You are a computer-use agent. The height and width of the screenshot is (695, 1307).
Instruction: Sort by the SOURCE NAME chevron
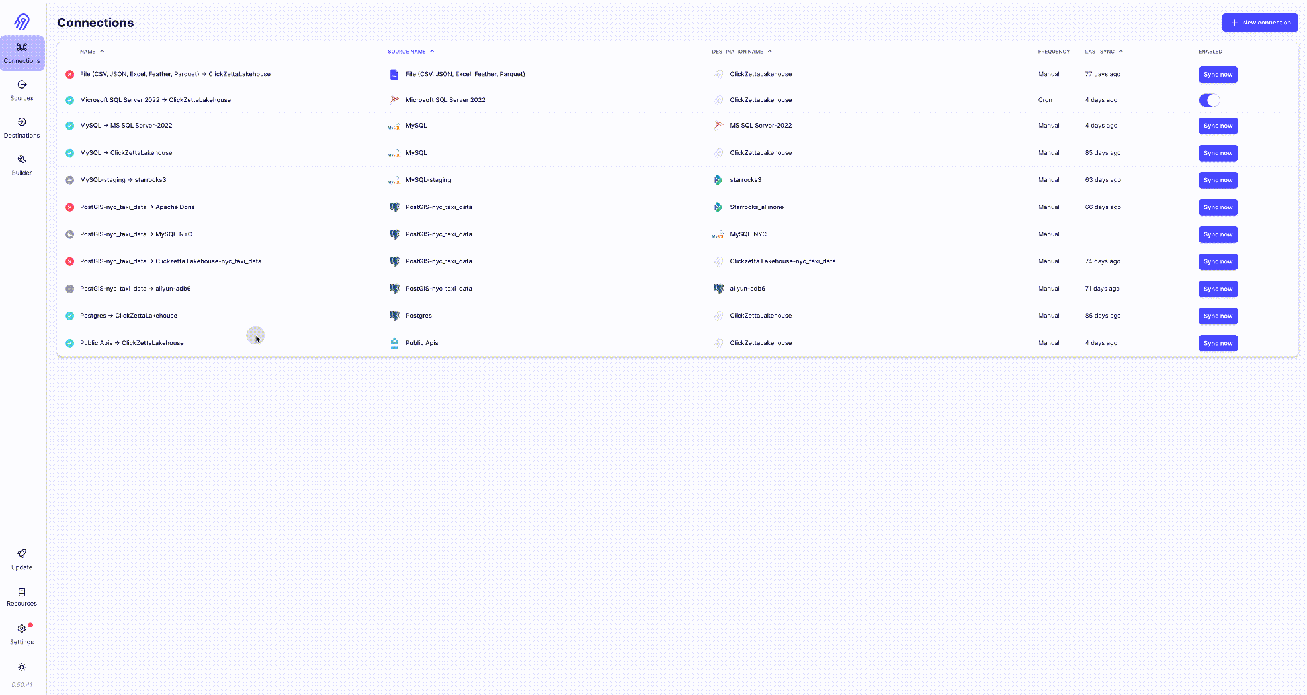point(432,51)
